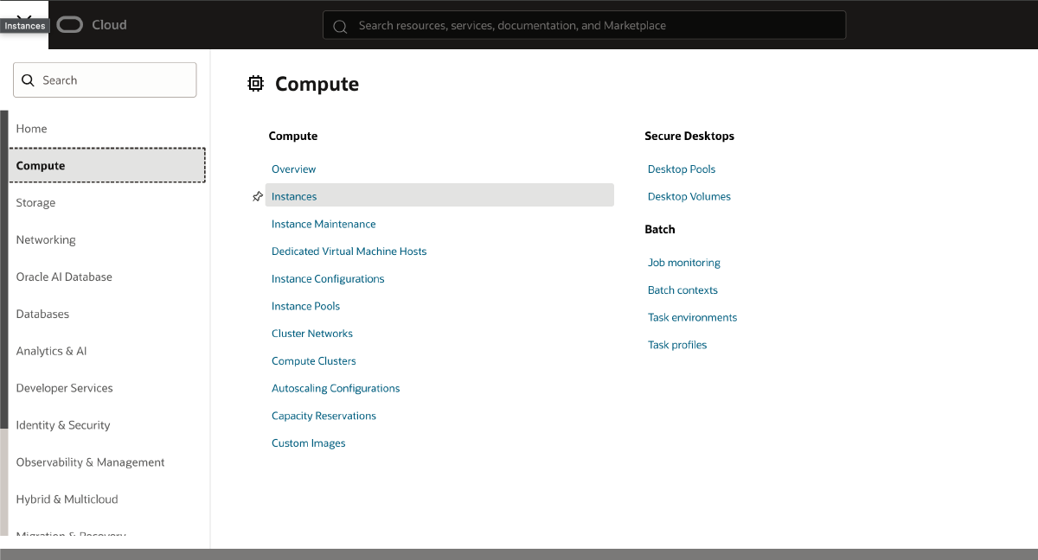Open Task environments link

click(693, 318)
